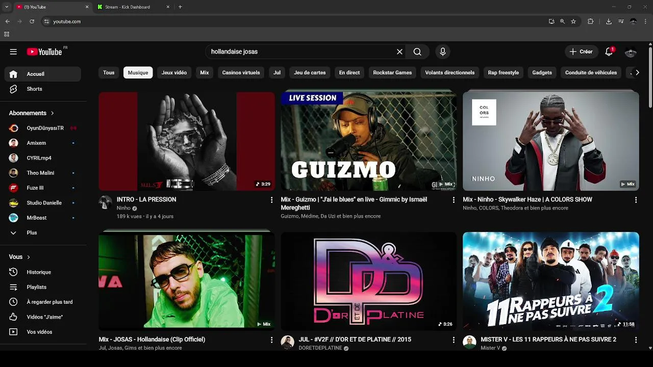This screenshot has height=367, width=653.
Task: Start voice search with microphone
Action: coord(443,51)
